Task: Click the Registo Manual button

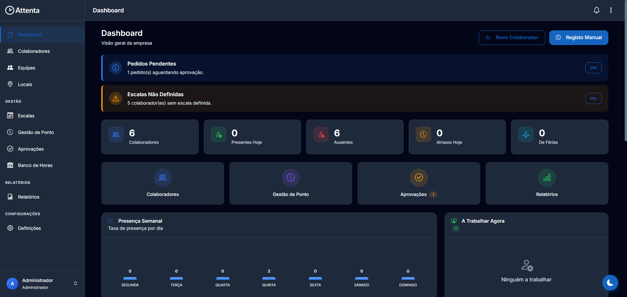Action: coord(578,37)
